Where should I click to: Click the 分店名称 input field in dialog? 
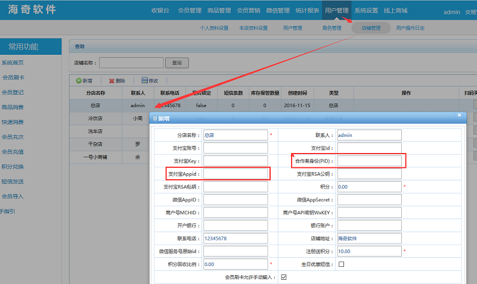236,135
